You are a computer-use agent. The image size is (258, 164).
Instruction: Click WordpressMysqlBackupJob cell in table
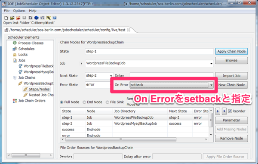click(135, 124)
